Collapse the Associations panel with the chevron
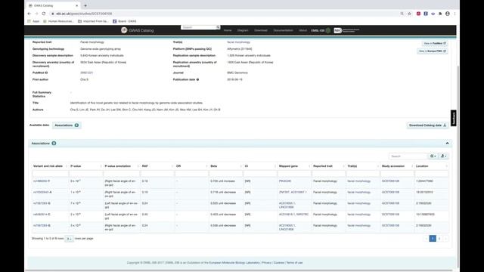This screenshot has height=272, width=484. (x=447, y=144)
